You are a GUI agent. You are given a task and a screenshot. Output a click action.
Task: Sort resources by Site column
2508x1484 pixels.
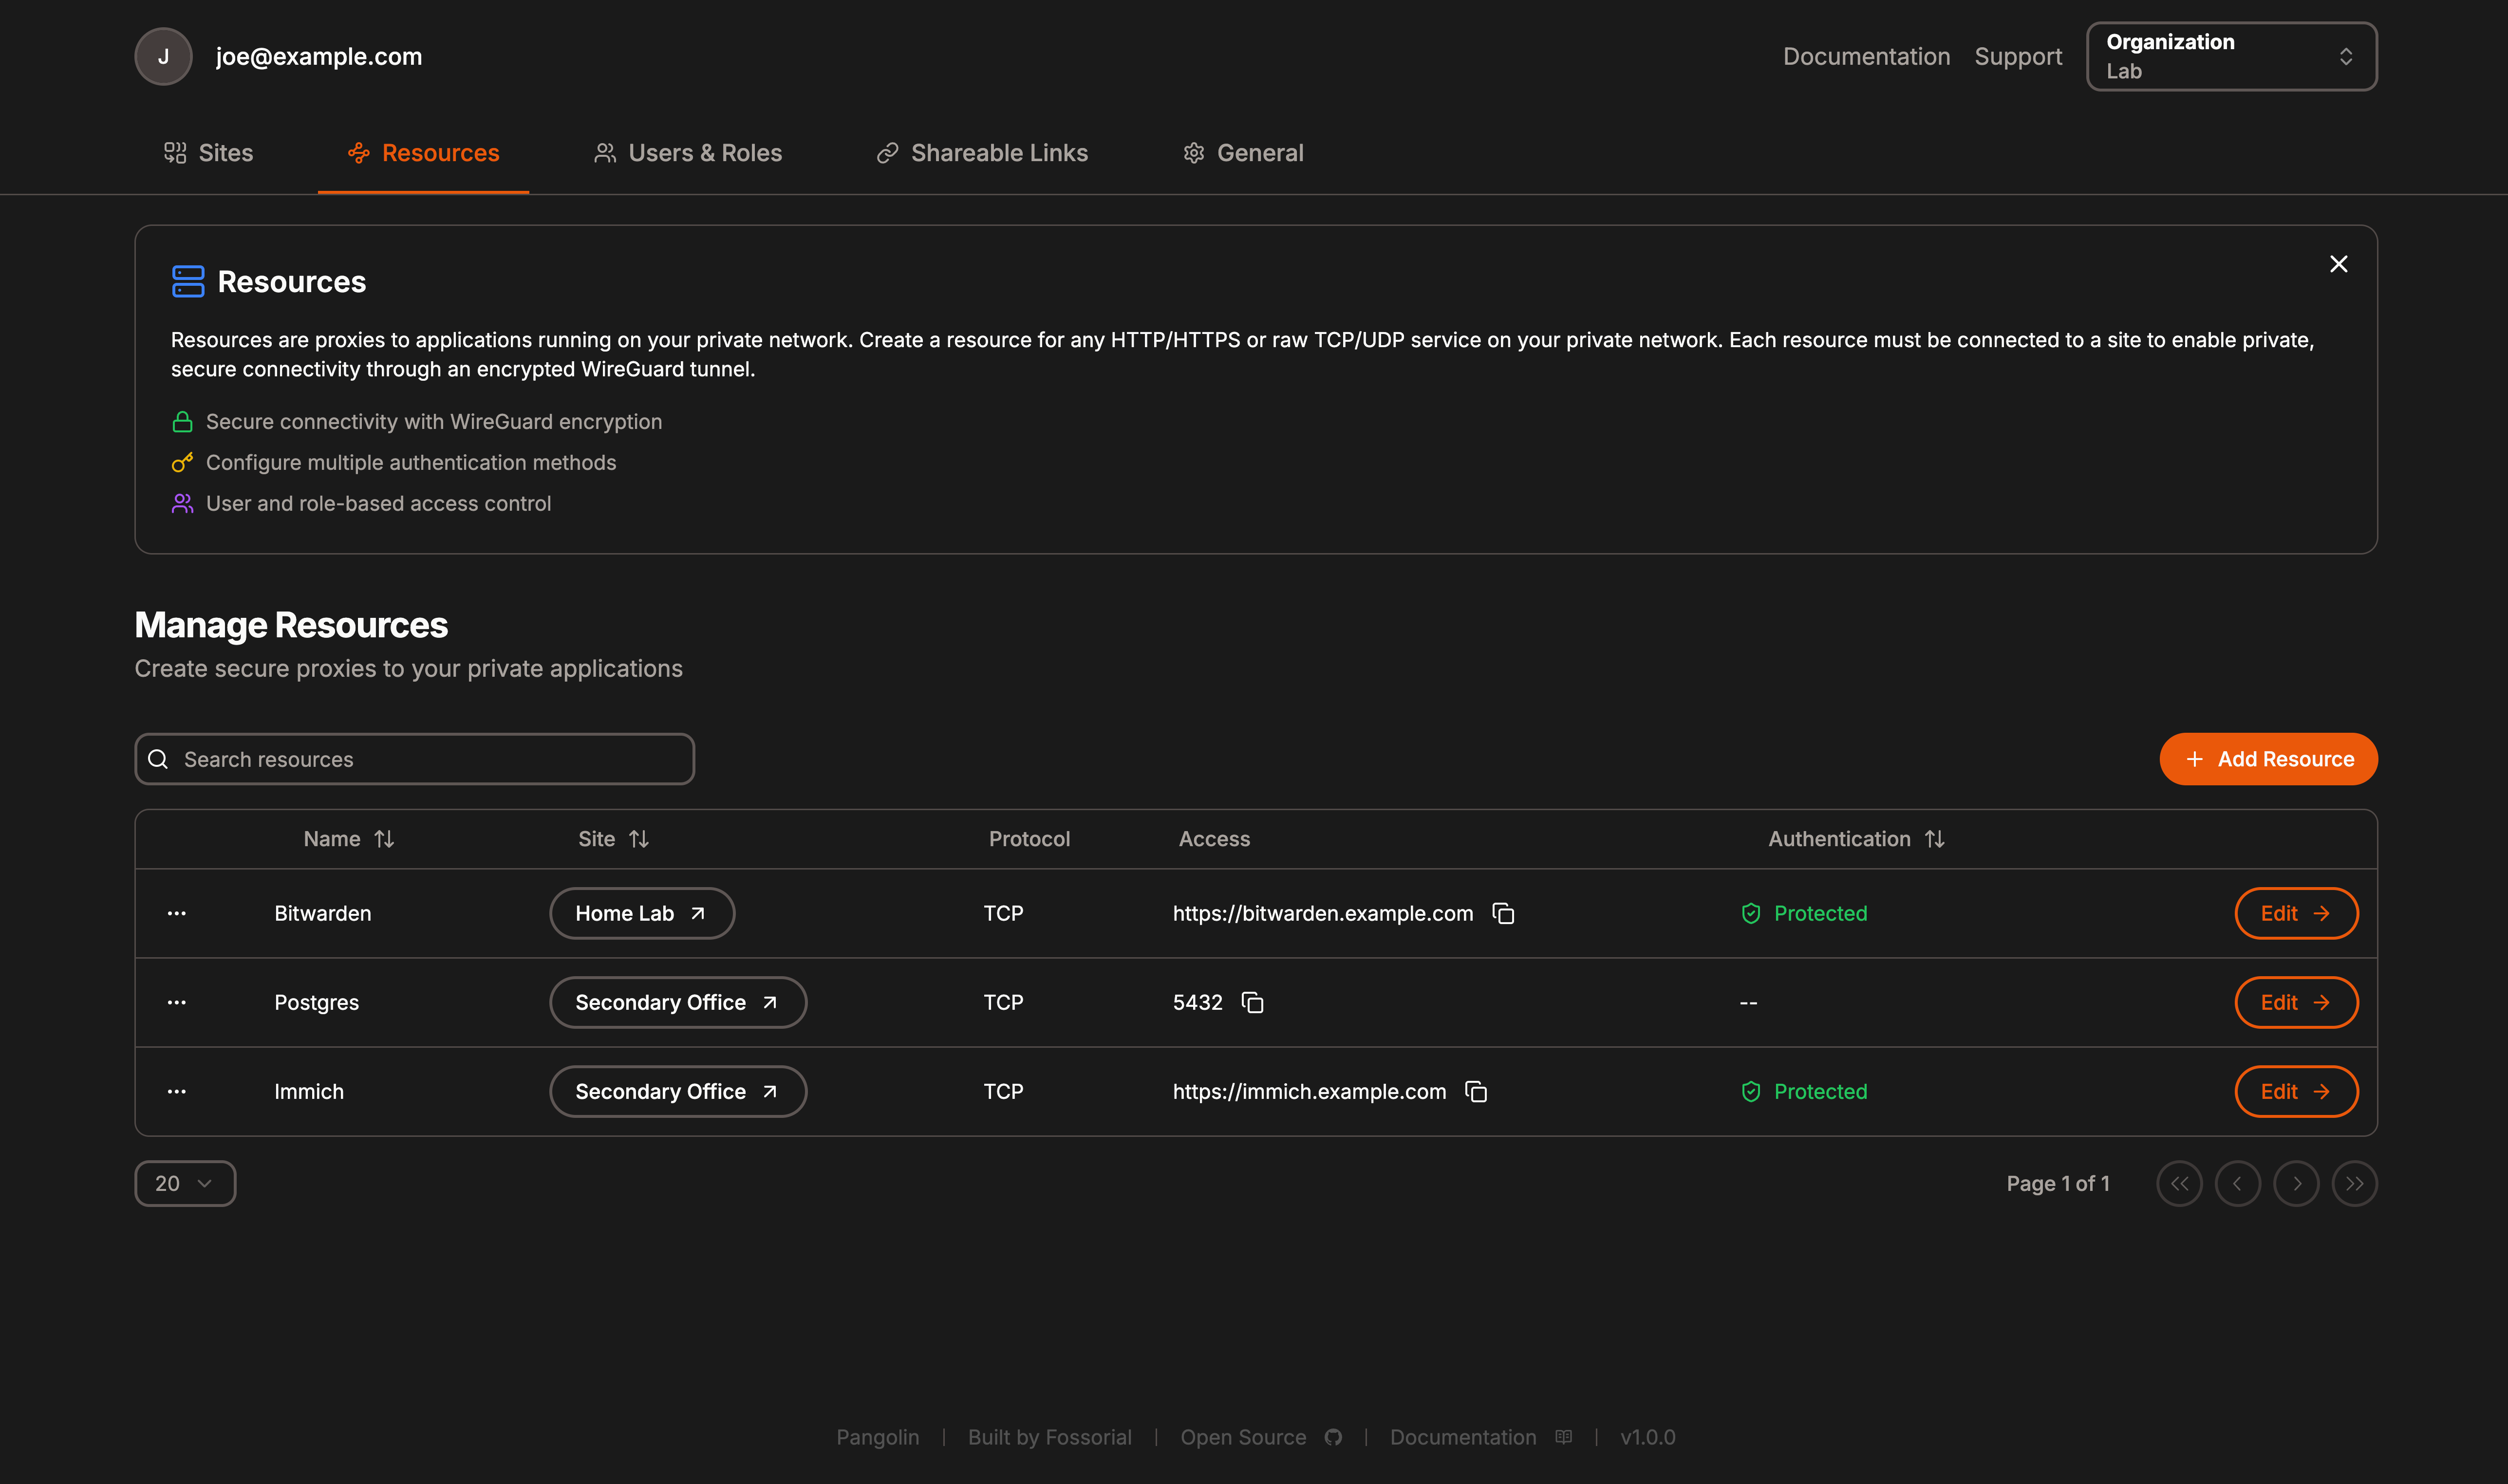(x=613, y=839)
